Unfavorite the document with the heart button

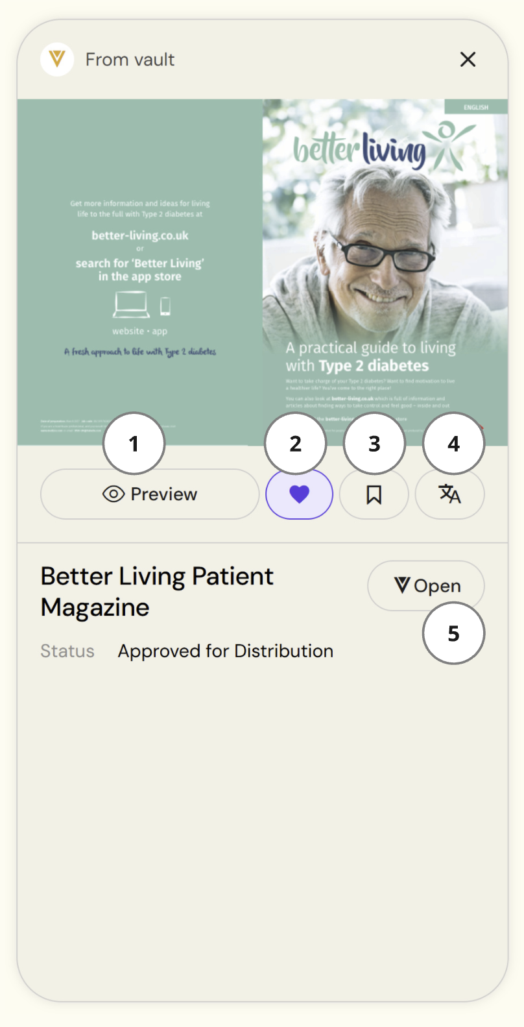299,495
